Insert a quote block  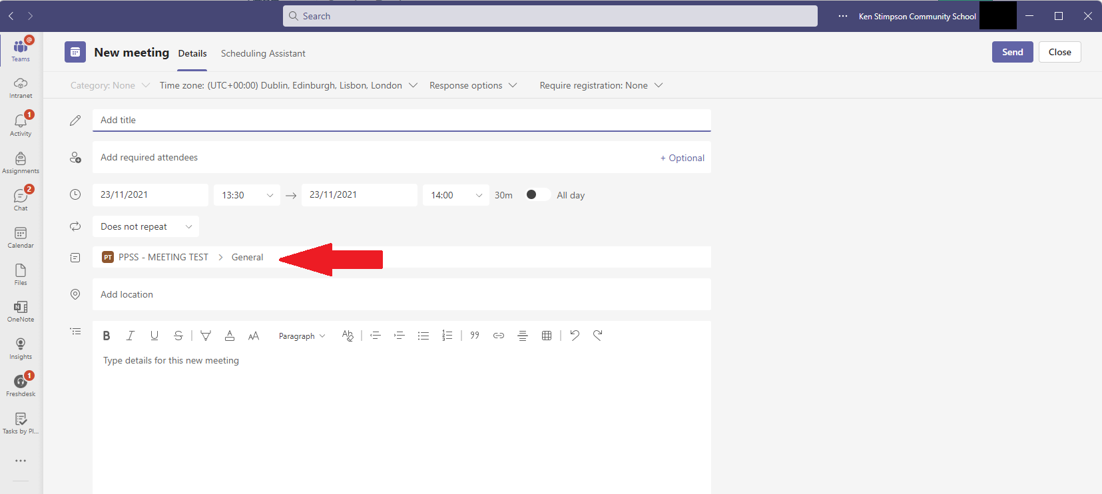click(x=475, y=336)
